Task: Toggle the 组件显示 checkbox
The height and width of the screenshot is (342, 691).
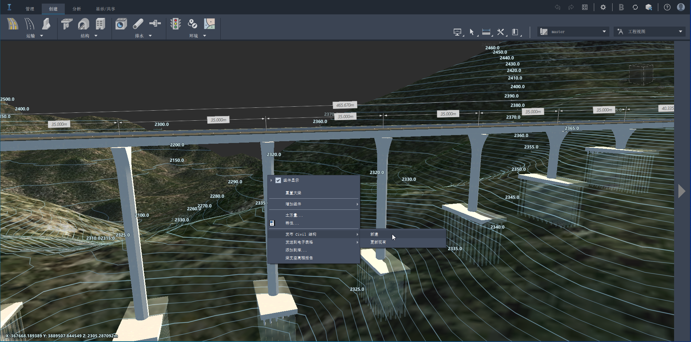Action: pos(278,180)
